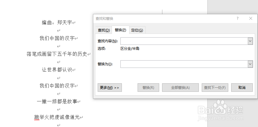Click the 全部替换(A) button
This screenshot has height=127, width=258.
[180, 87]
